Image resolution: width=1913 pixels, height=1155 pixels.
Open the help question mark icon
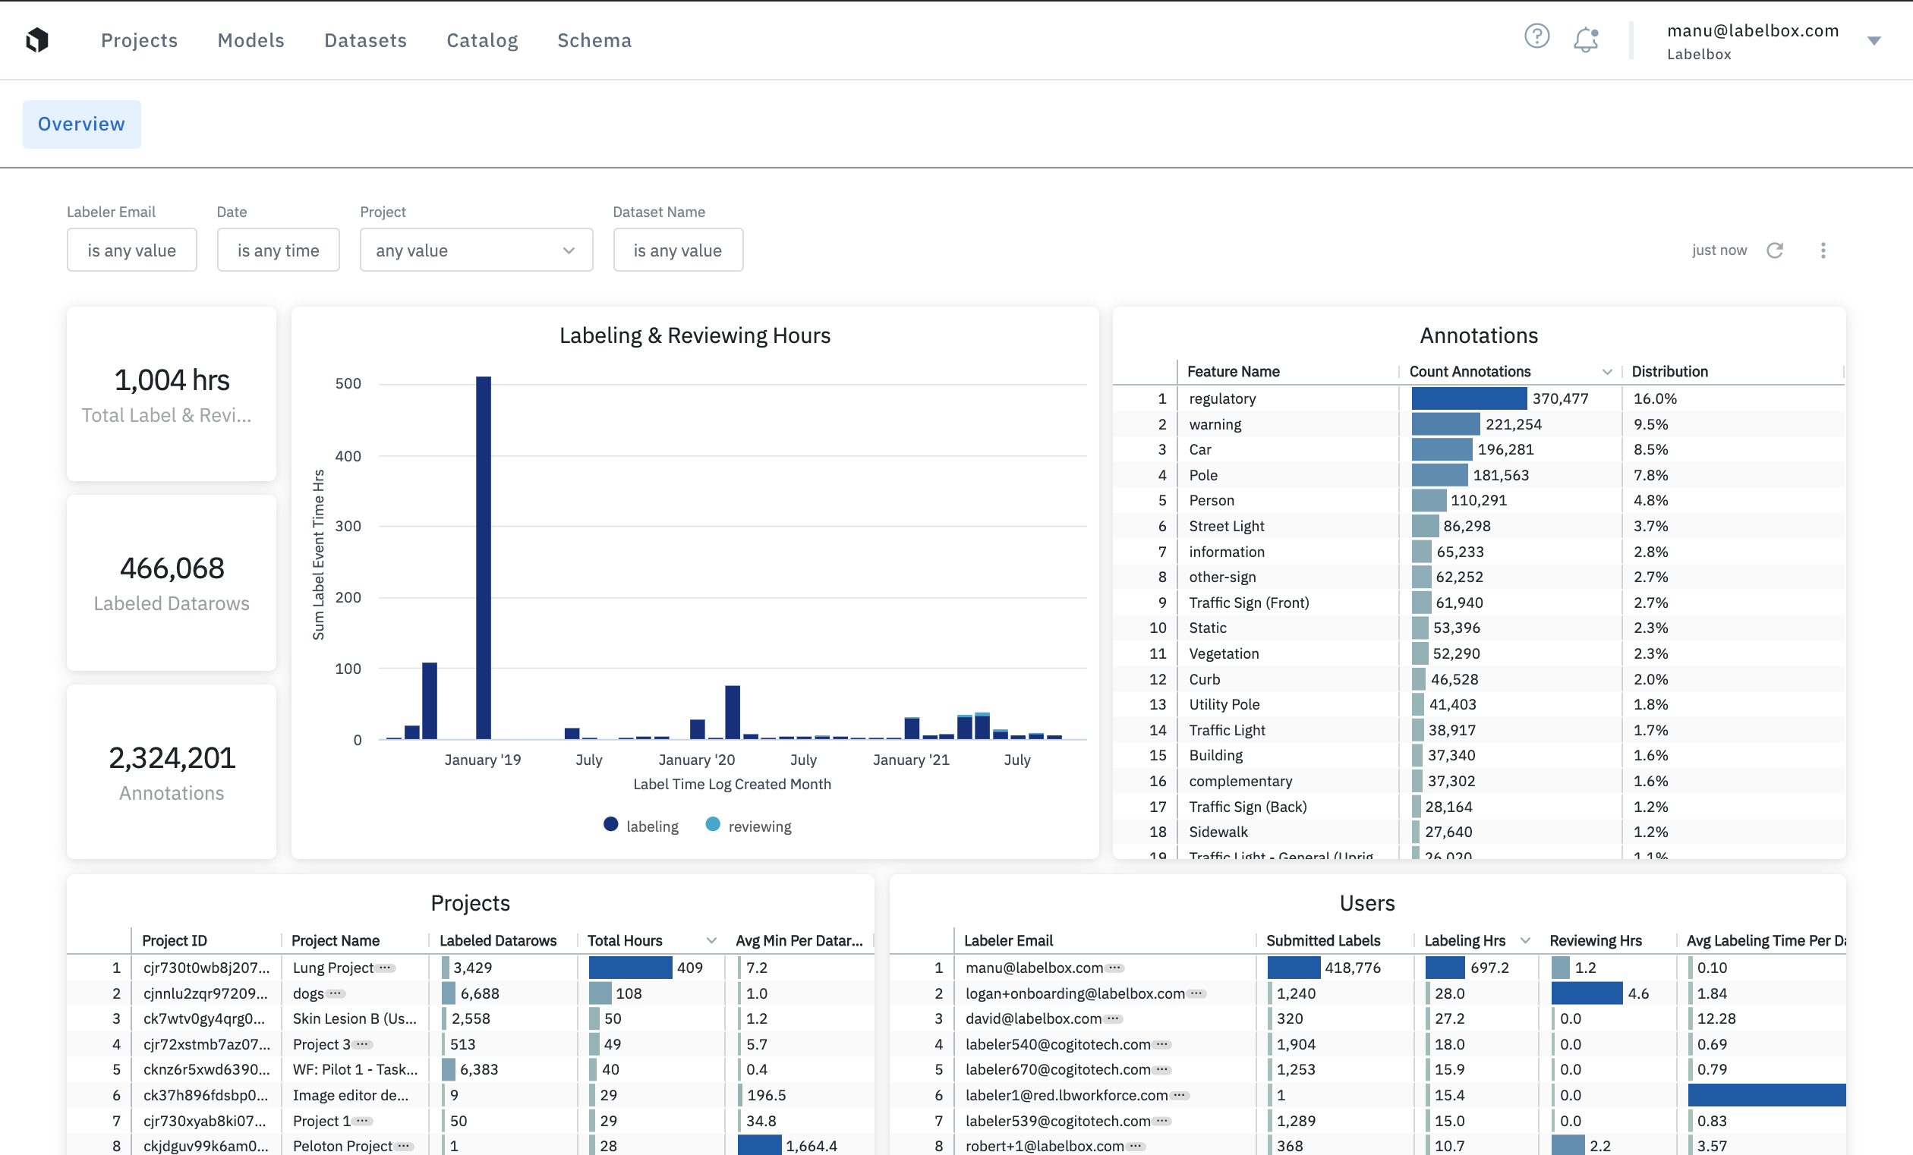(1536, 36)
